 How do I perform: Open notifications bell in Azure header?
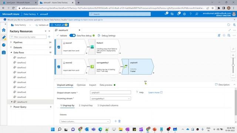point(178,14)
